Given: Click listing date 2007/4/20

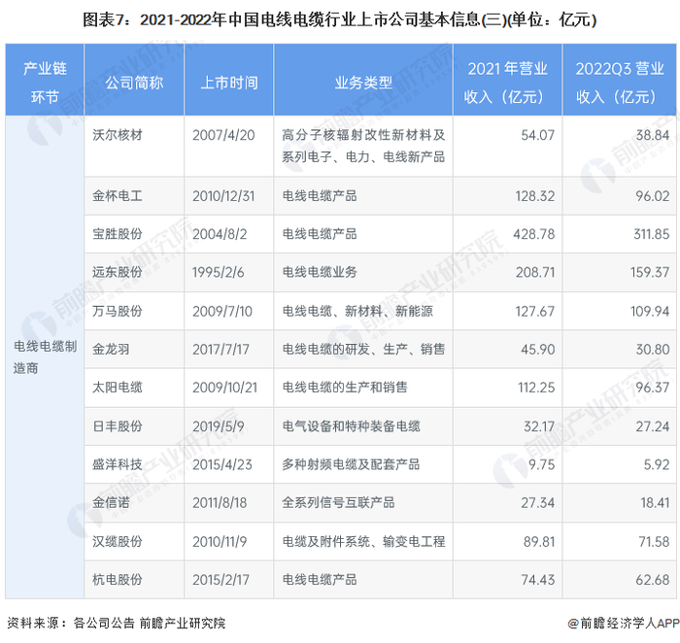Looking at the screenshot, I should point(223,135).
